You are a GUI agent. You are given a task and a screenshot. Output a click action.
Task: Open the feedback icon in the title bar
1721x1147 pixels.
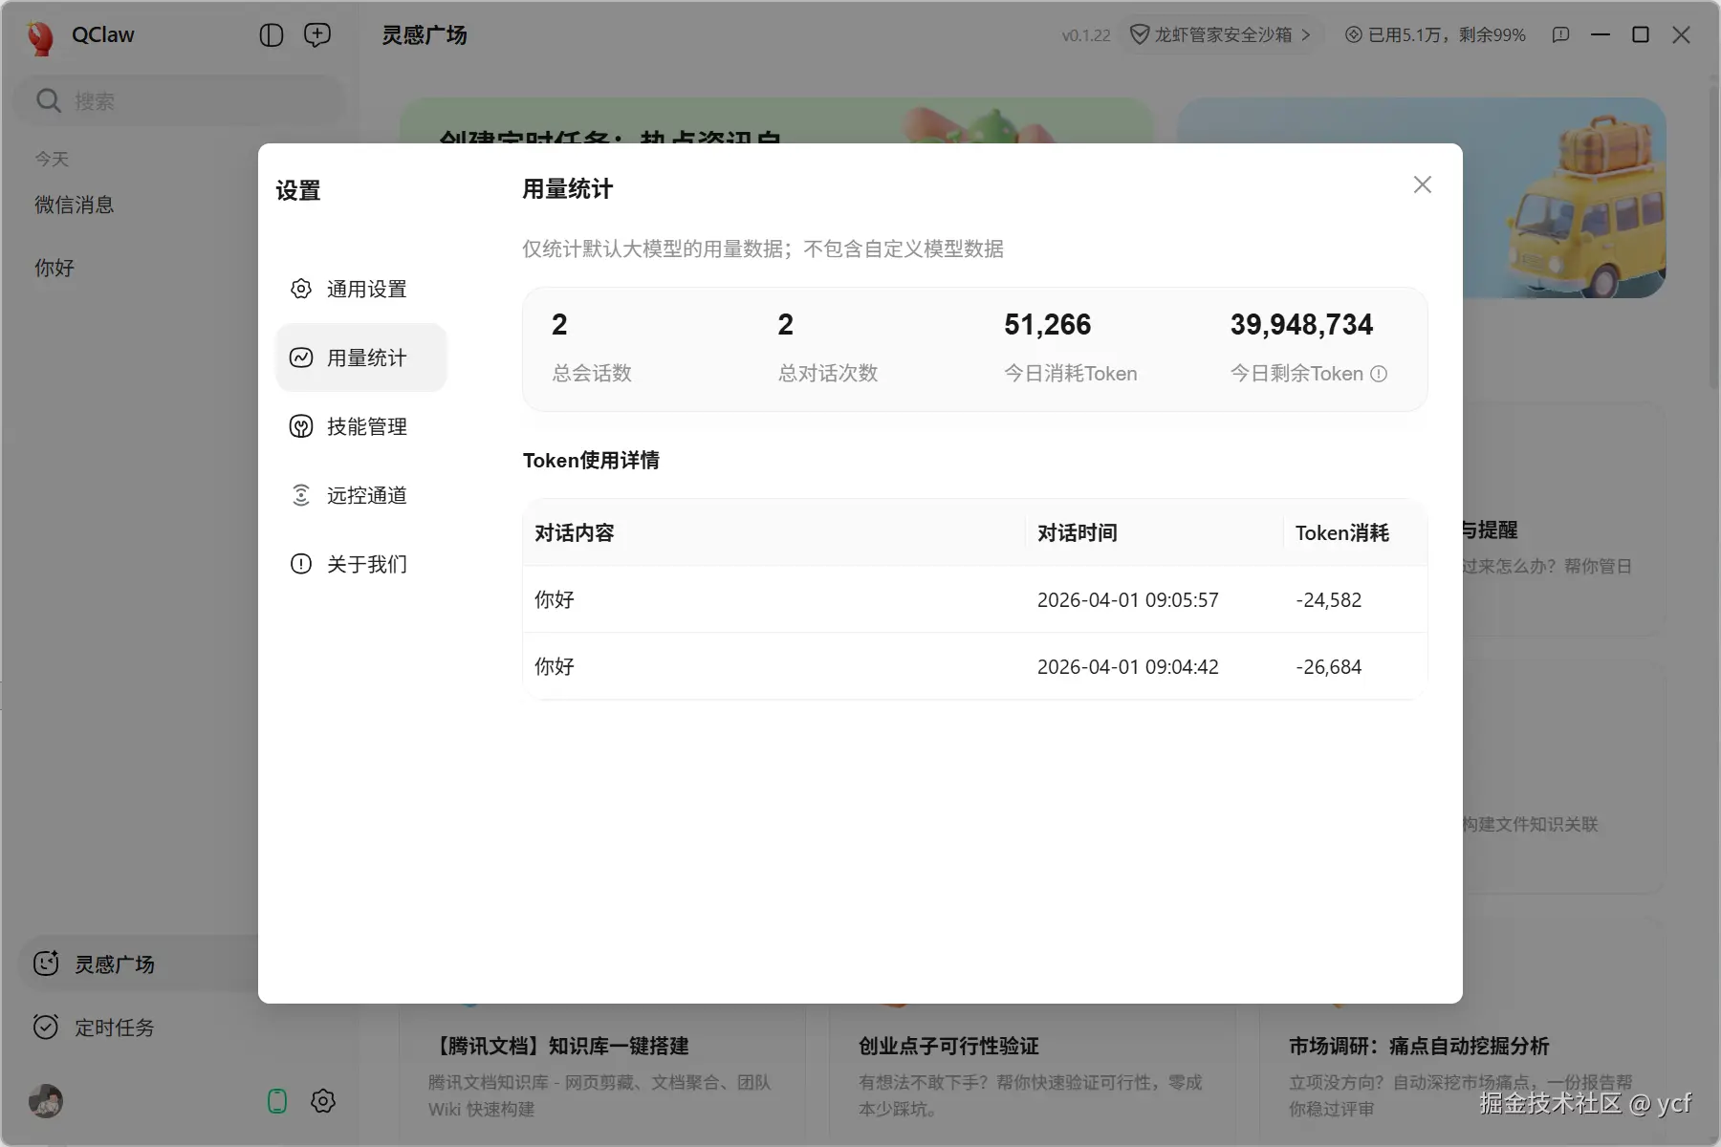(x=1560, y=34)
